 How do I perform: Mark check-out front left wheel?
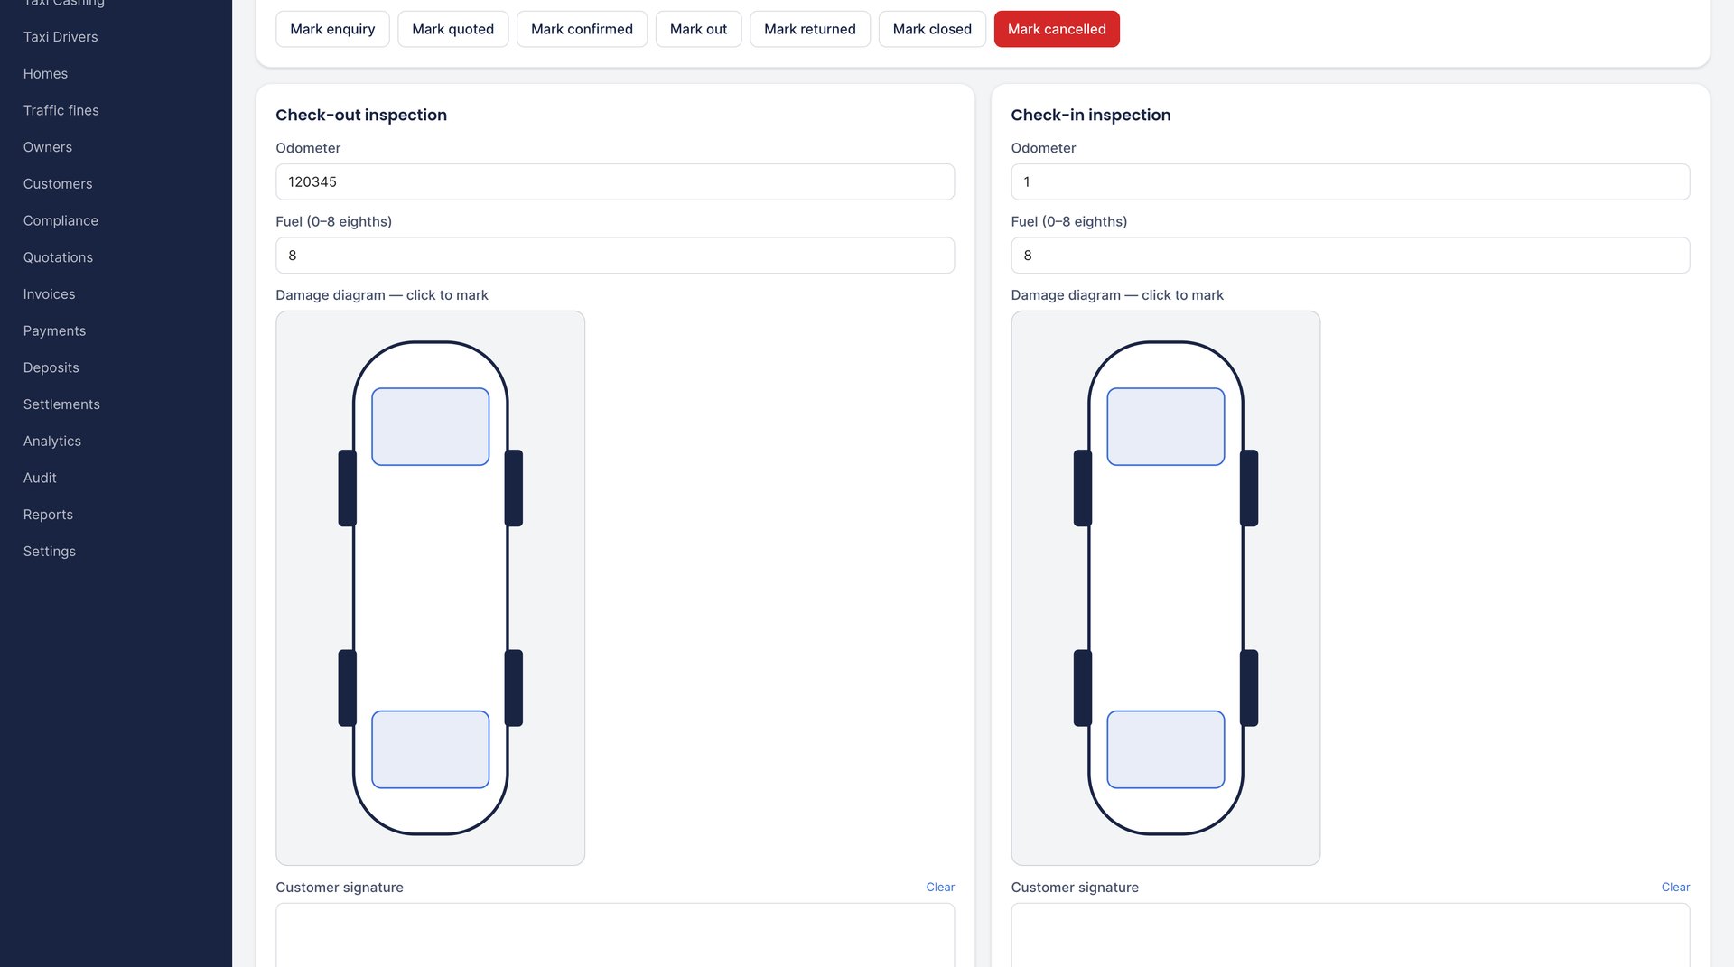click(348, 488)
